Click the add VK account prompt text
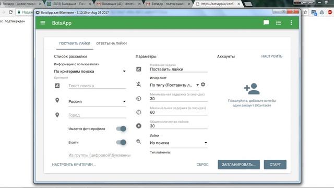This screenshot has width=334, height=188. 252,103
